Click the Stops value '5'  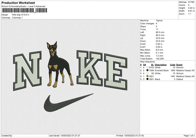pos(156,26)
